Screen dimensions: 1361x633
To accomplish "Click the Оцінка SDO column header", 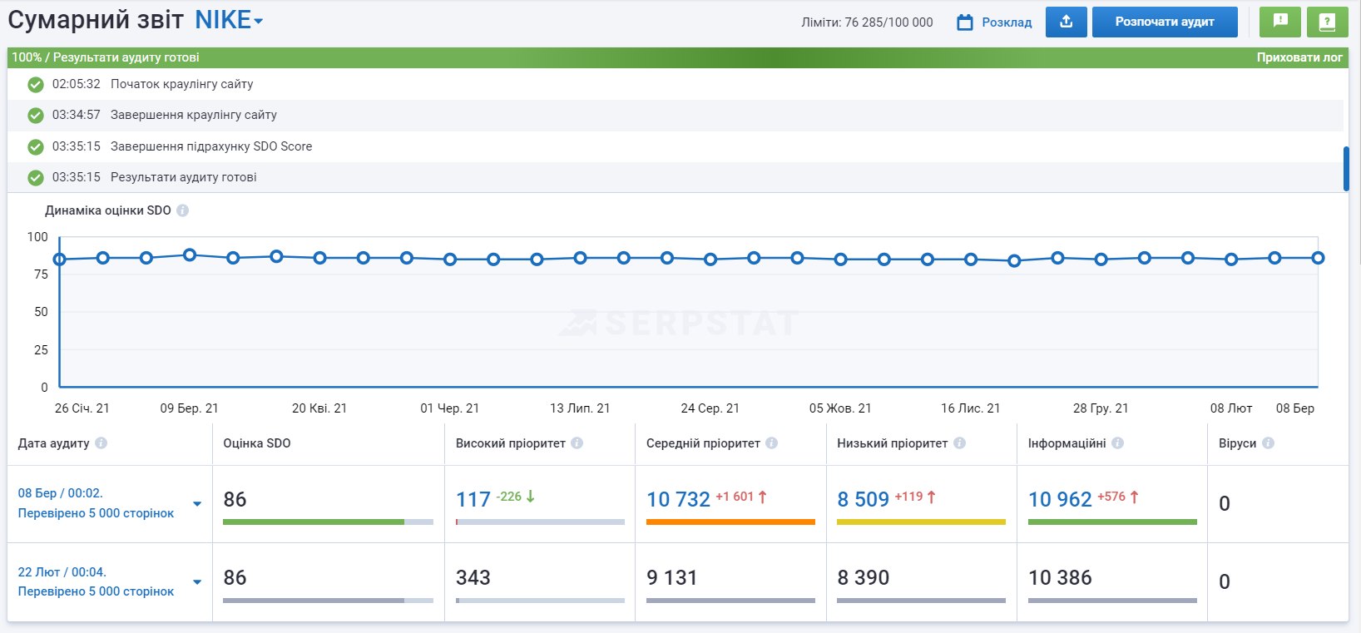I will pyautogui.click(x=257, y=443).
